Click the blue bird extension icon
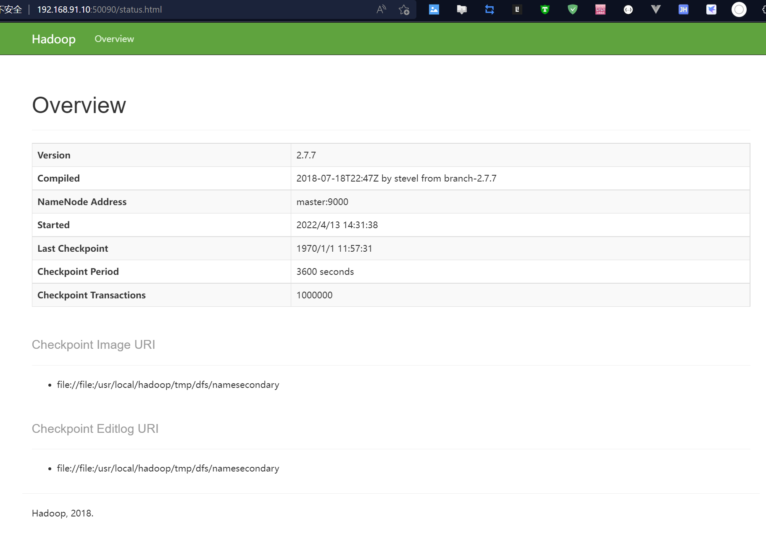Screen dimensions: 766x540 [x=711, y=9]
